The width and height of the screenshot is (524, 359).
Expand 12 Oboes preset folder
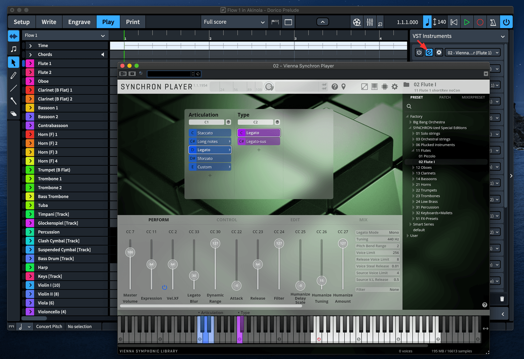(413, 167)
